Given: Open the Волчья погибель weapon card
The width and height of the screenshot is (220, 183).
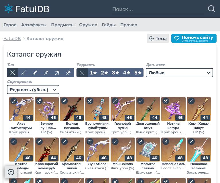Looking at the screenshot, I should (x=72, y=115).
